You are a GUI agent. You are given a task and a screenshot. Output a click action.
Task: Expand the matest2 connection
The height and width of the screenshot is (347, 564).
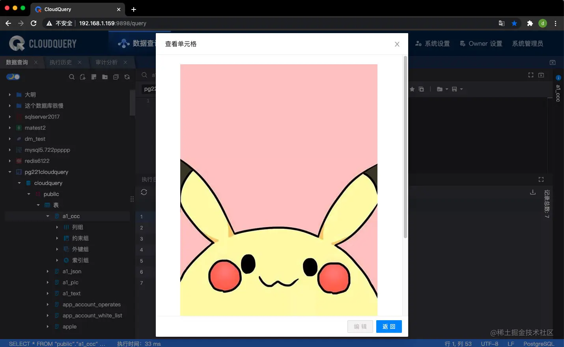coord(10,128)
